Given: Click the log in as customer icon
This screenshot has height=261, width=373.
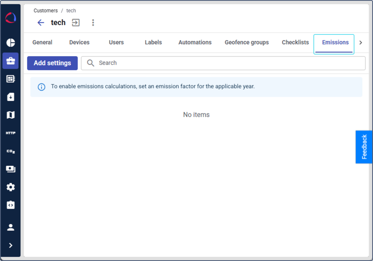Looking at the screenshot, I should [x=76, y=23].
